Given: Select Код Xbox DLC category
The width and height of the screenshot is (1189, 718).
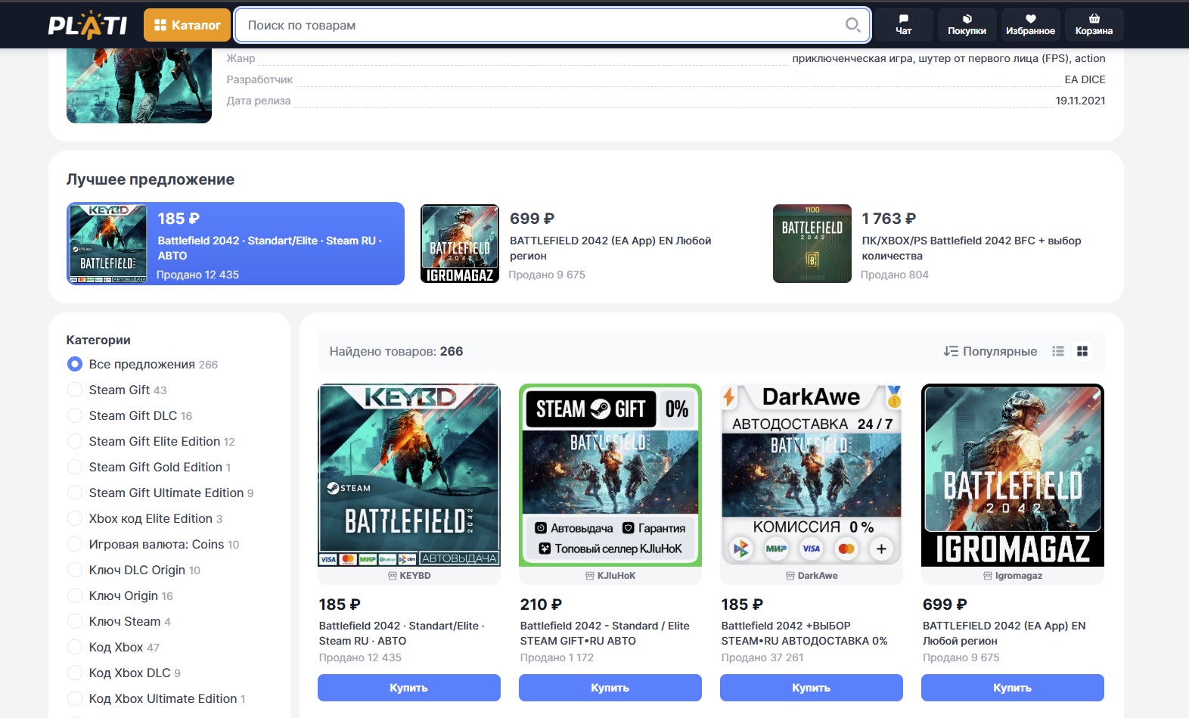Looking at the screenshot, I should [x=123, y=673].
